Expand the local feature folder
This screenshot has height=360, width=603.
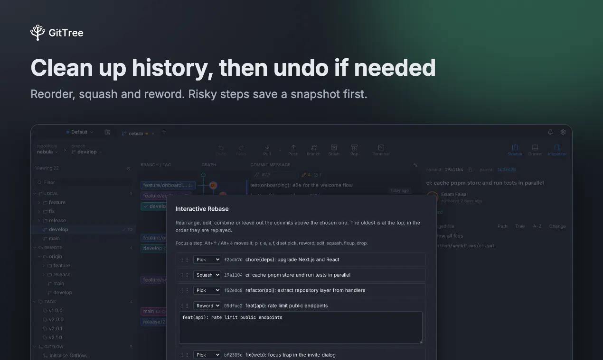39,202
